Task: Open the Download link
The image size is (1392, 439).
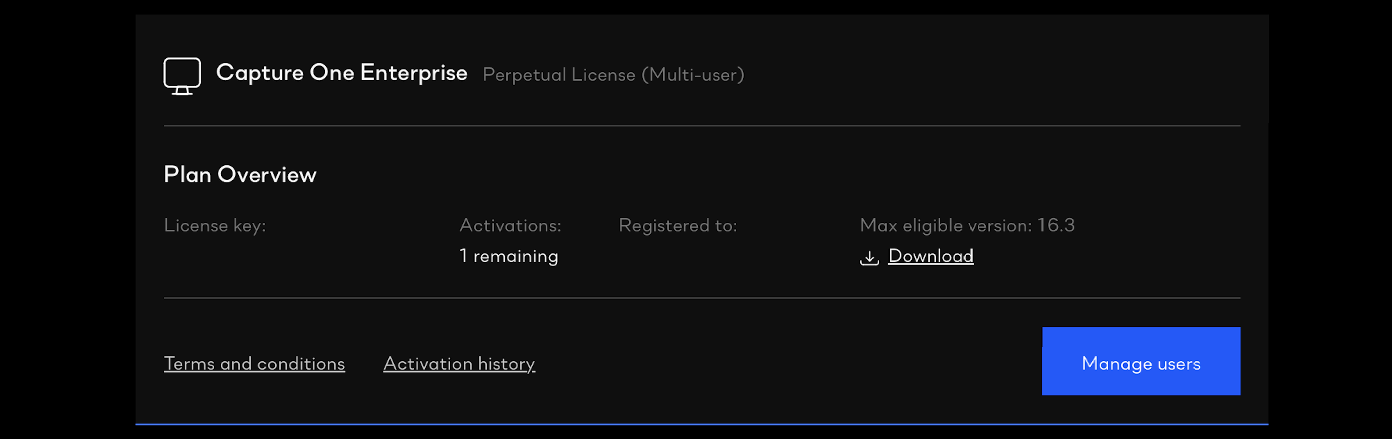Action: [x=931, y=256]
